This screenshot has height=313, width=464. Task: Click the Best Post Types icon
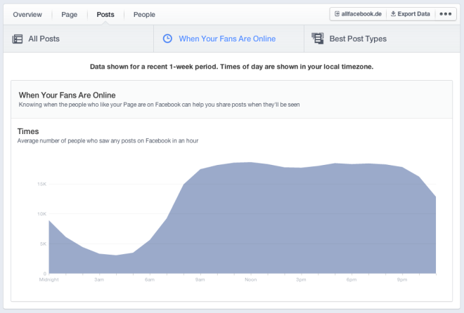318,39
